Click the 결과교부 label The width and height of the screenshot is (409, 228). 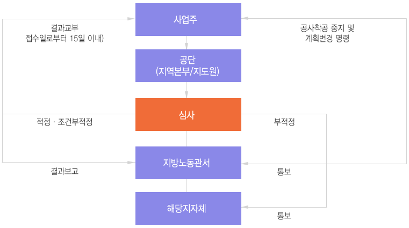point(64,27)
